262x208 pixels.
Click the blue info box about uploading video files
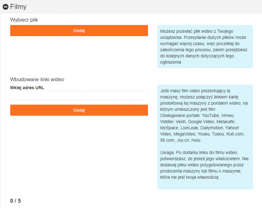click(205, 47)
